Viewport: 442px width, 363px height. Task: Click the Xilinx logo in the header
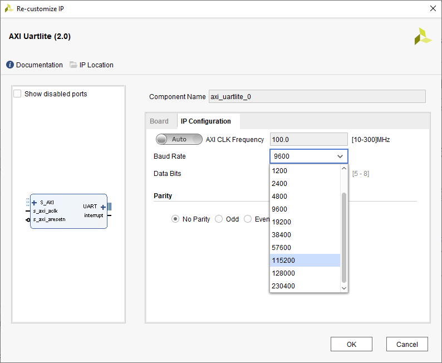(423, 36)
